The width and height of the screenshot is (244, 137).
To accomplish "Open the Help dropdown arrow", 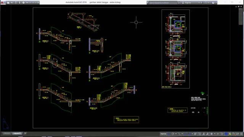I will pos(216,3).
